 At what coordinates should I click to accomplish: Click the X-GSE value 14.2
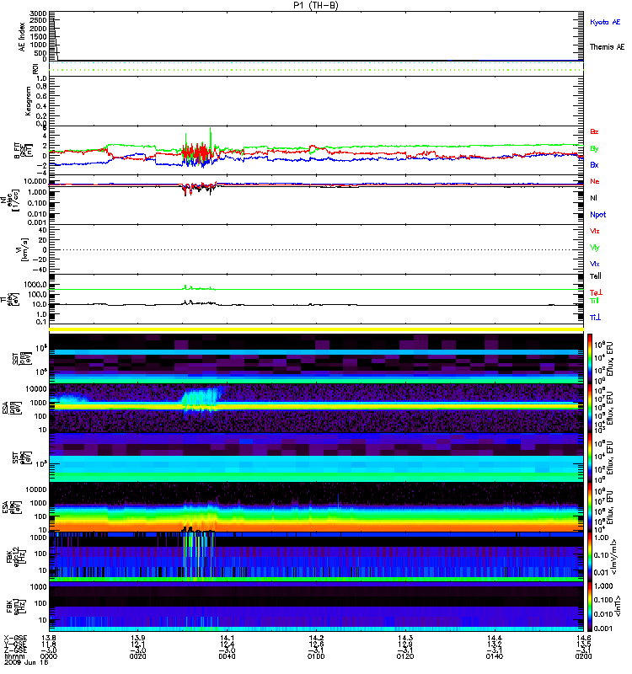coord(316,638)
